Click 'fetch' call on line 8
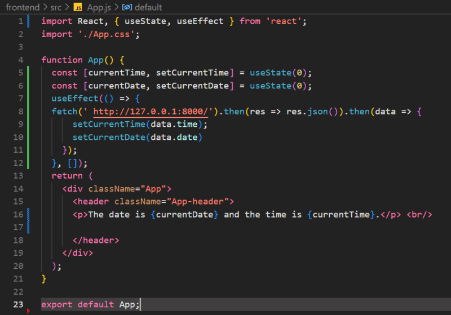Image resolution: width=451 pixels, height=315 pixels. click(x=65, y=112)
